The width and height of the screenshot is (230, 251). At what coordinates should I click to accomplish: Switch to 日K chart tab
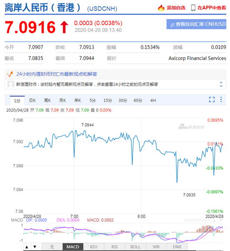point(32,100)
